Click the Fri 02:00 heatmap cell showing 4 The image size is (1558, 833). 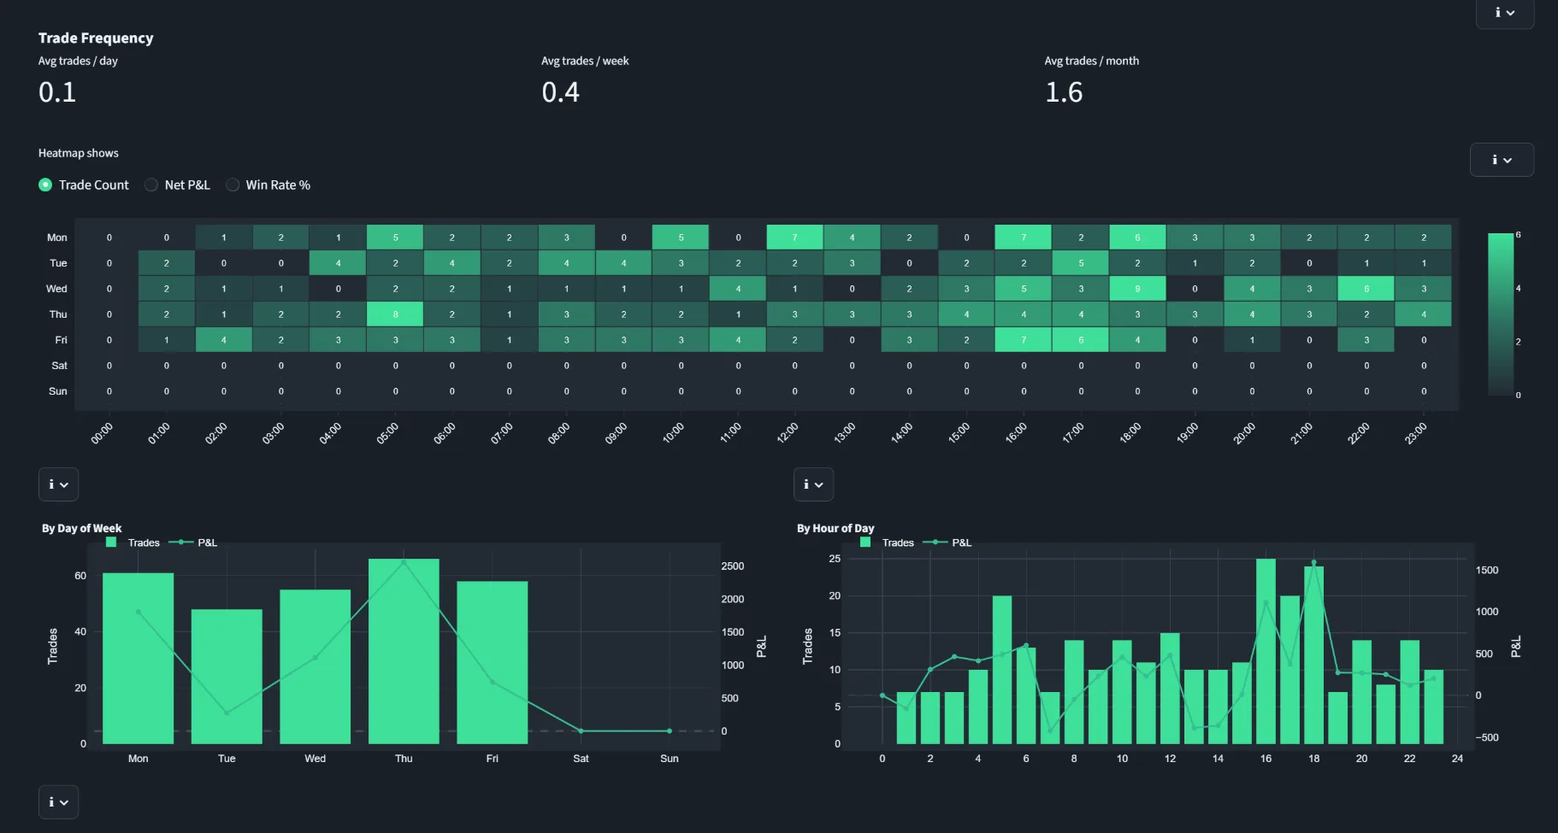click(x=224, y=340)
